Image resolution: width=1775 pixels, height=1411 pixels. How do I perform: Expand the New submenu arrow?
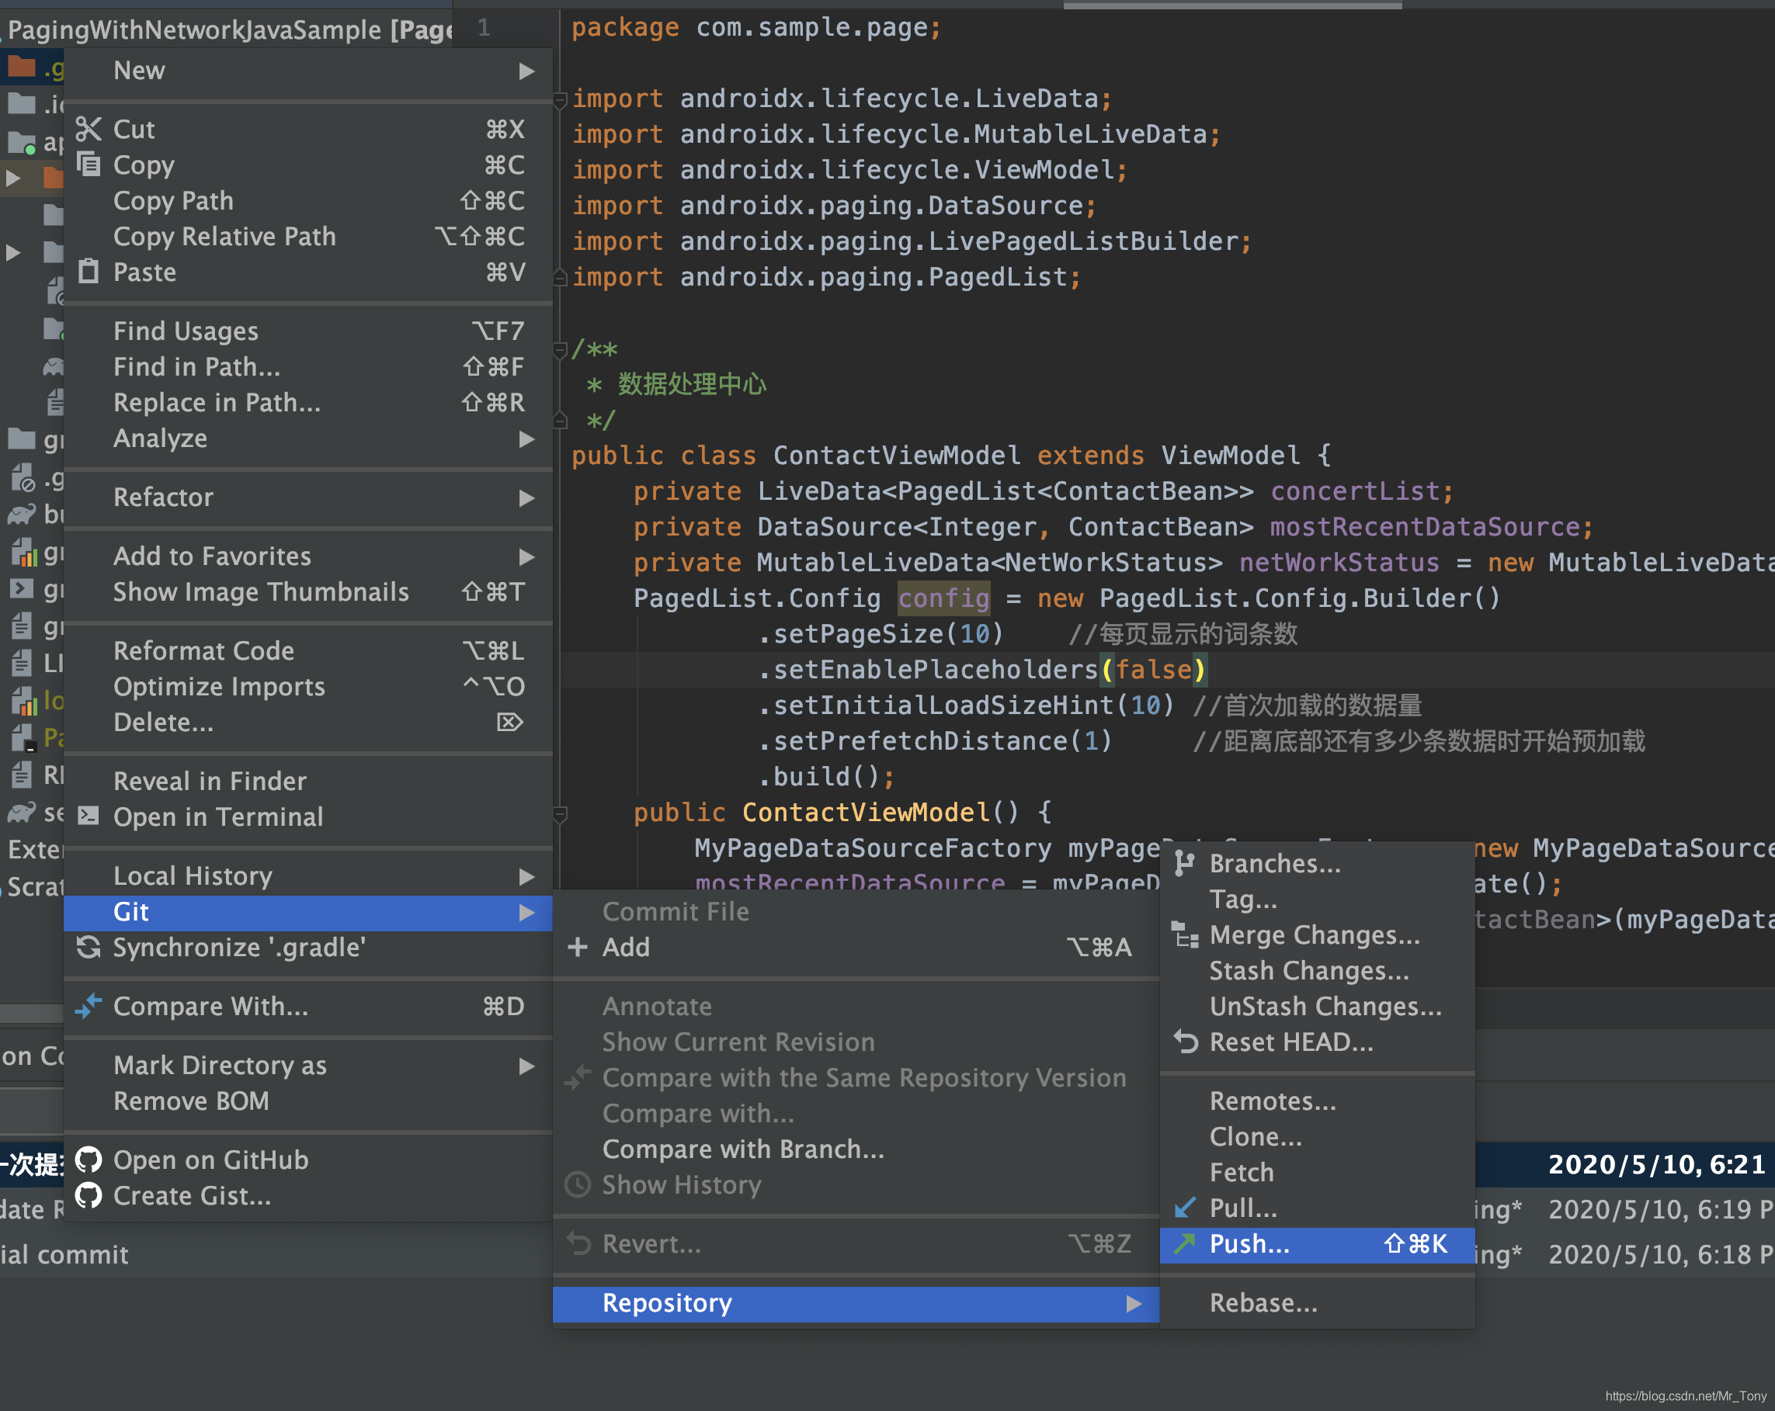coord(527,71)
